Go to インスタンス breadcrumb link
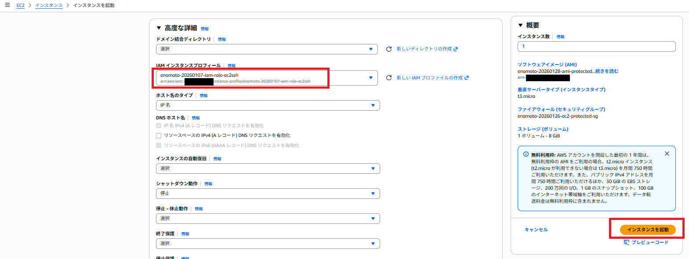The width and height of the screenshot is (689, 259). click(49, 5)
